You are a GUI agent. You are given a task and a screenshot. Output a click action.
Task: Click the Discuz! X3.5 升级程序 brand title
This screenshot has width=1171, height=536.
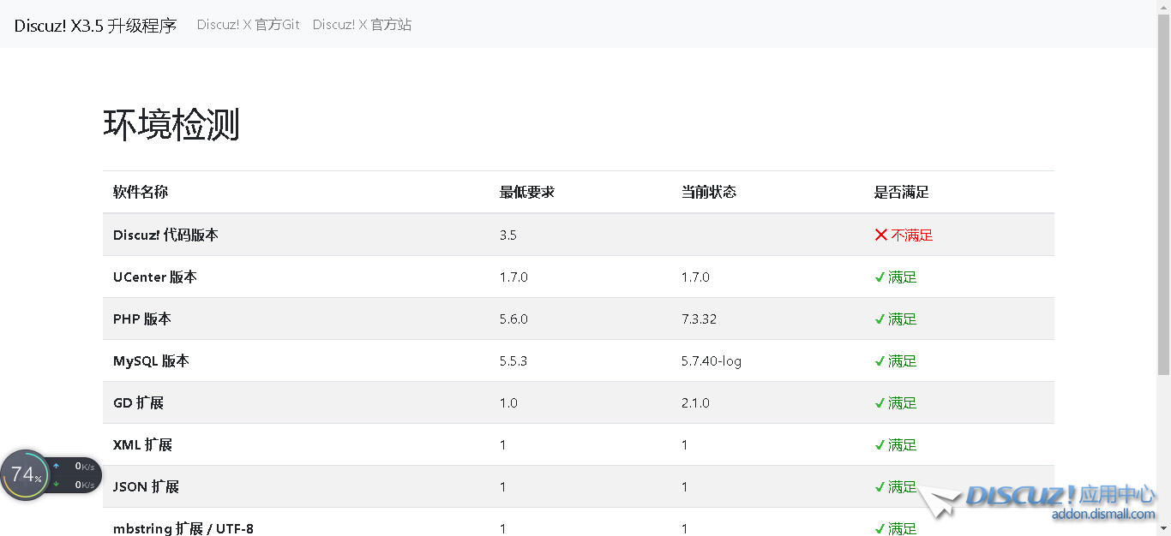point(95,26)
